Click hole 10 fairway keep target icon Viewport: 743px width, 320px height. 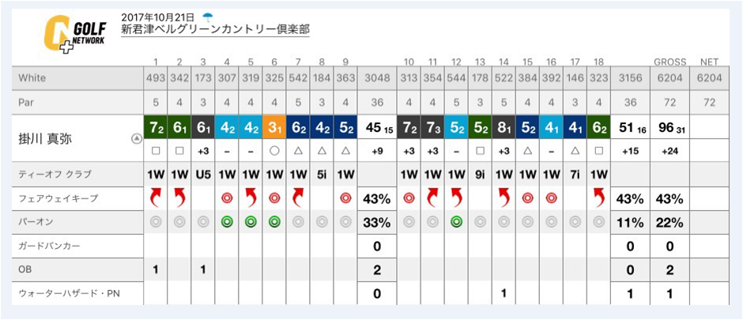409,199
